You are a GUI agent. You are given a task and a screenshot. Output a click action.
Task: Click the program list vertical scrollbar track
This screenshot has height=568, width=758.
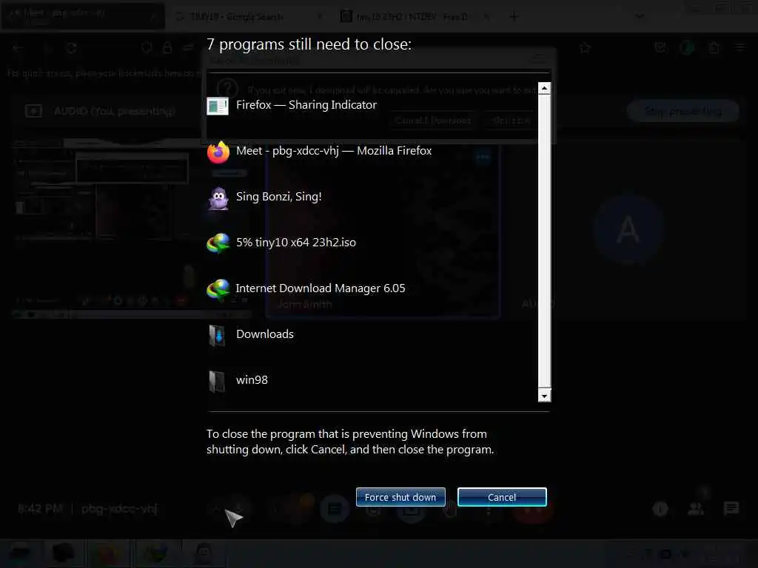(544, 242)
